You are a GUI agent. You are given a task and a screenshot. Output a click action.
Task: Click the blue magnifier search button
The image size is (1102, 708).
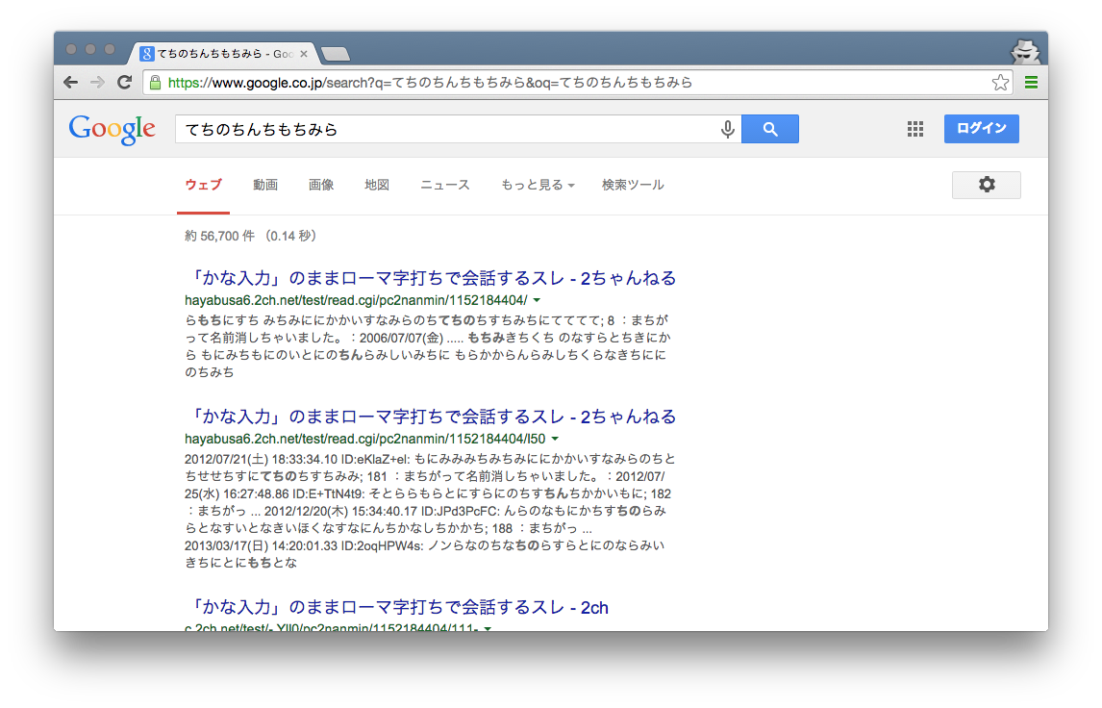tap(770, 129)
